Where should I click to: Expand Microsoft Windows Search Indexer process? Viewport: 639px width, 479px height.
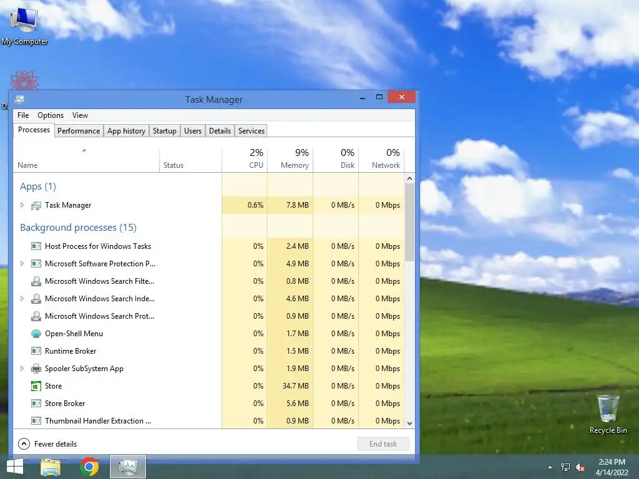click(22, 299)
